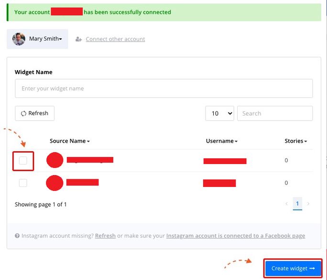Image resolution: width=327 pixels, height=280 pixels.
Task: Select page 1 in pagination
Action: 297,204
